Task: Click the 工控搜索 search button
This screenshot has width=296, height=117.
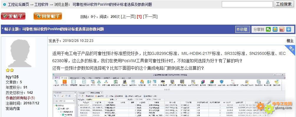Action: coord(284,4)
